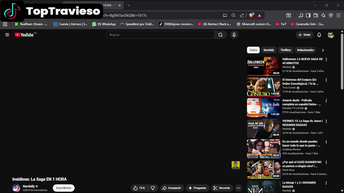
Task: Click the Buscar search field
Action: [x=160, y=35]
